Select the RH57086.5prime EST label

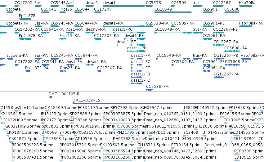point(129,126)
